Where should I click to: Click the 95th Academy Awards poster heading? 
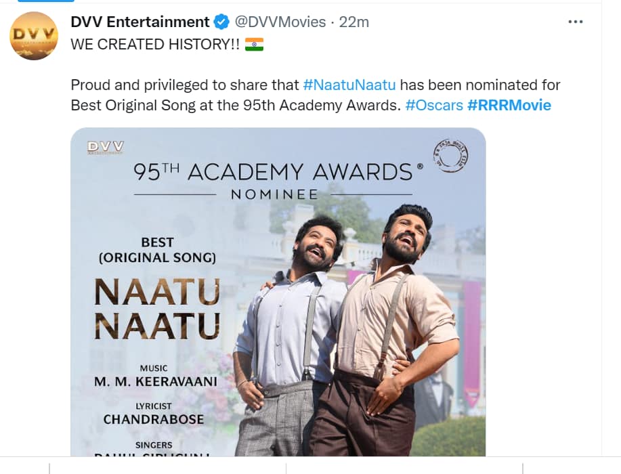pyautogui.click(x=278, y=172)
